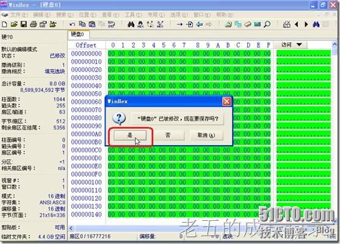The height and width of the screenshot is (244, 340).
Task: Click the Write clipboard paste icon
Action: click(92, 24)
